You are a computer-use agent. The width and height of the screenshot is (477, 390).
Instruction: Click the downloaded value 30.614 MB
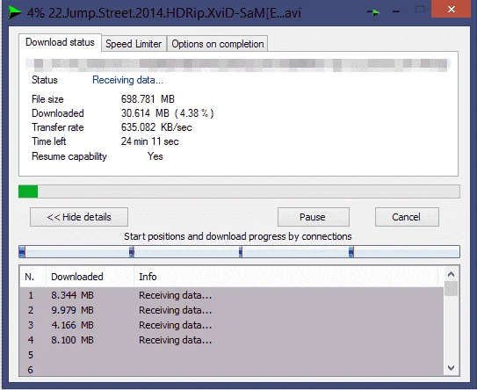[x=168, y=113]
